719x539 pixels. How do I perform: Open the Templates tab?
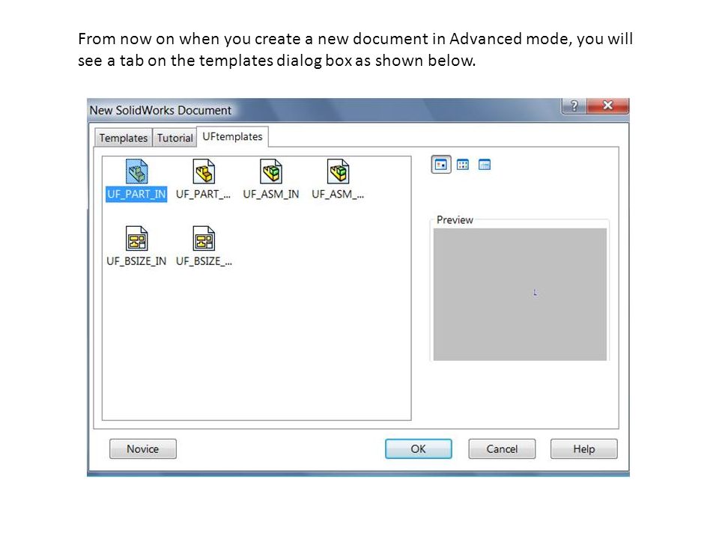[124, 138]
